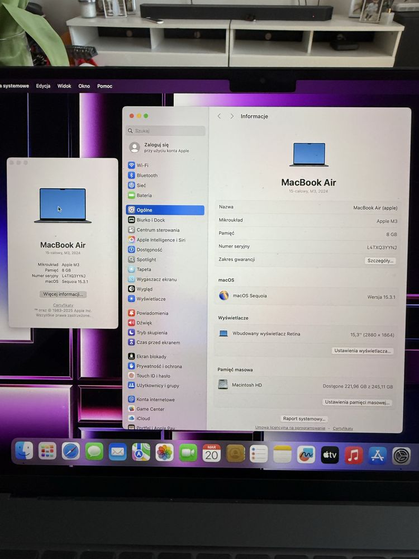
Task: Open Centrum sterowania settings
Action: click(x=154, y=230)
